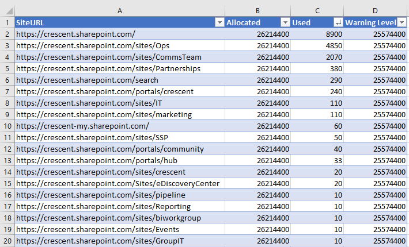Select the Sites/eDiscoveryCenter URL cell

coord(120,184)
